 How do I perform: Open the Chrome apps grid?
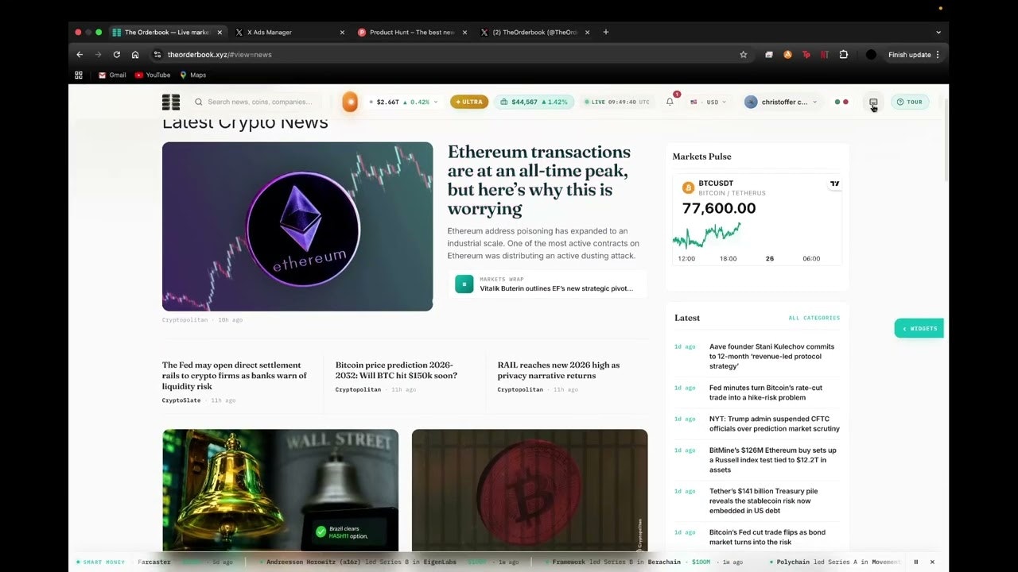coord(79,75)
